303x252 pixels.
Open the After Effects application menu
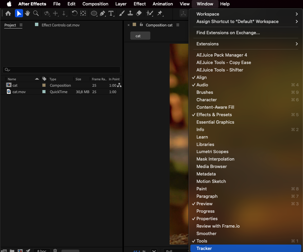coord(32,4)
